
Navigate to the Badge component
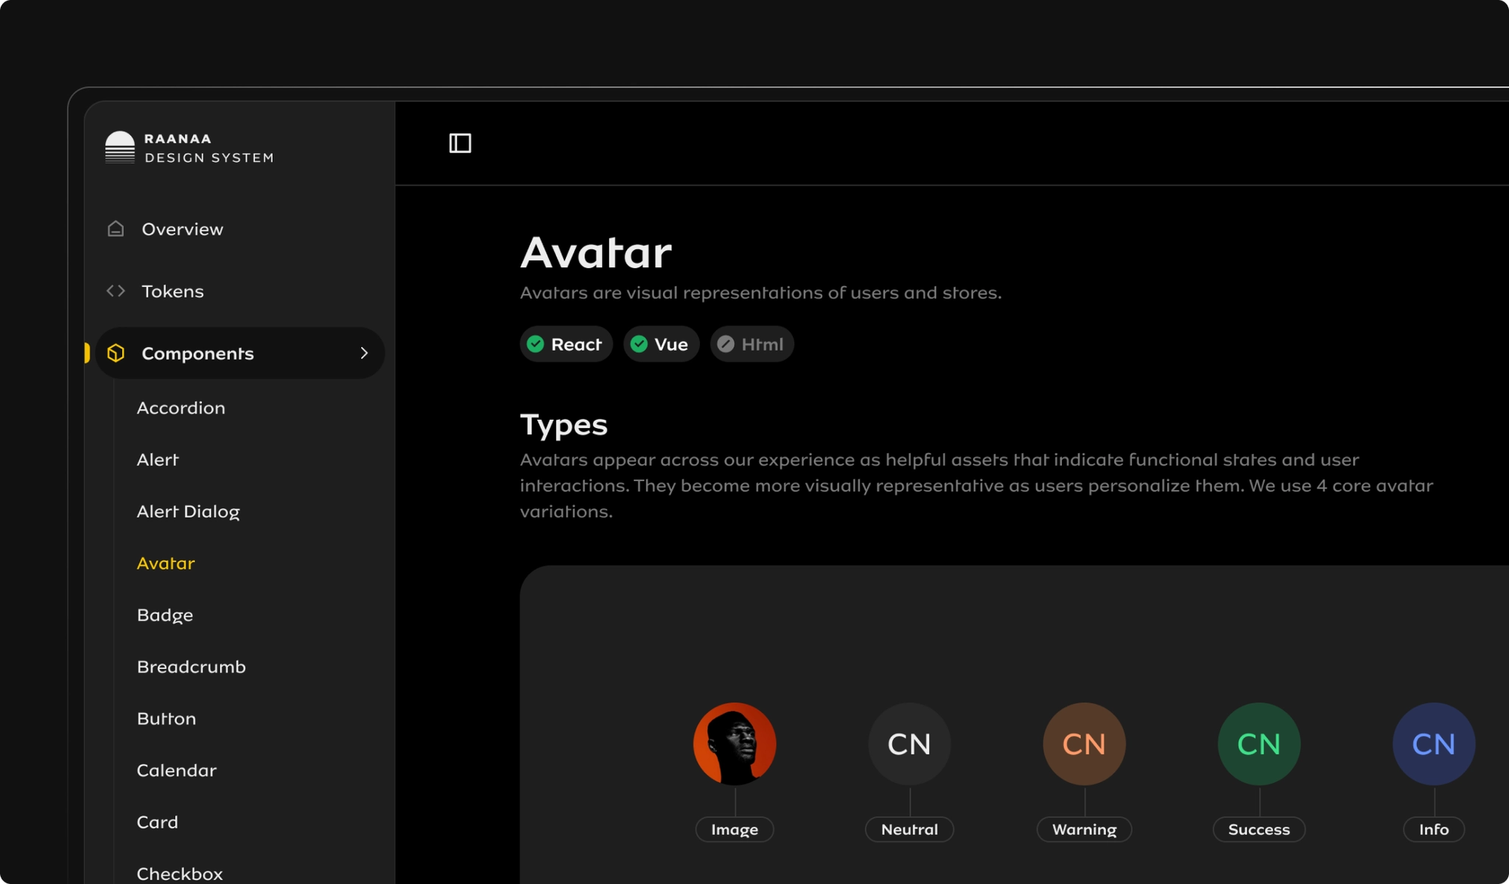pos(165,615)
